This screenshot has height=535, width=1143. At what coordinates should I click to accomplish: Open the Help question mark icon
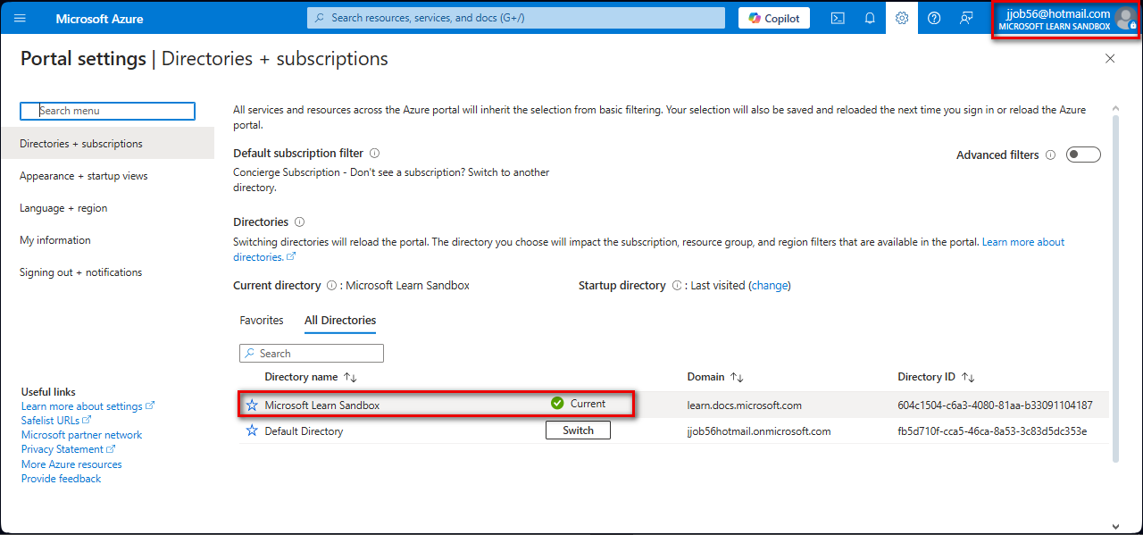tap(934, 18)
